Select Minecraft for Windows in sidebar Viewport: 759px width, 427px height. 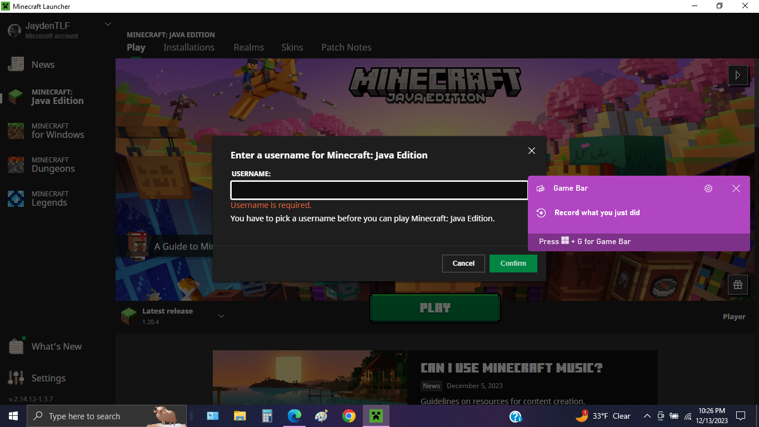pos(57,131)
